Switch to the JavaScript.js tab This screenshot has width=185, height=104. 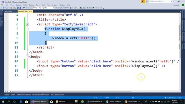[8, 12]
